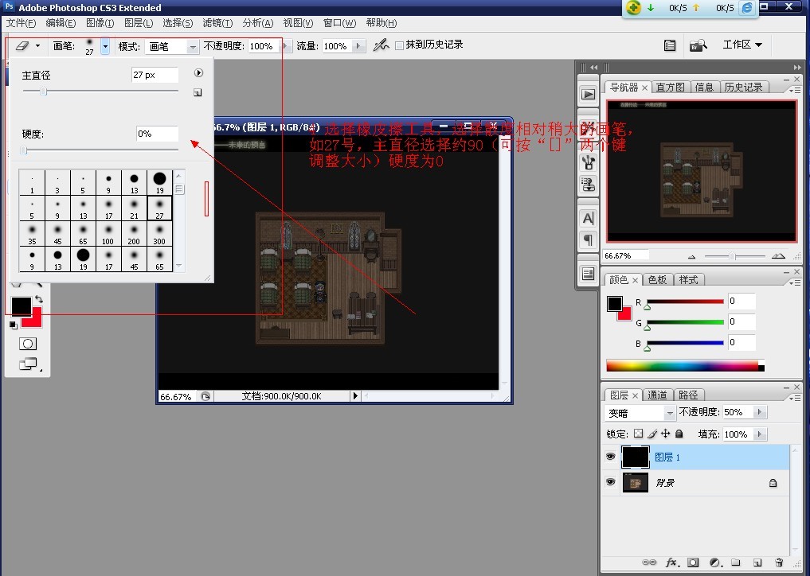The width and height of the screenshot is (810, 576).
Task: Open the Paragraph panel icon
Action: 589,240
